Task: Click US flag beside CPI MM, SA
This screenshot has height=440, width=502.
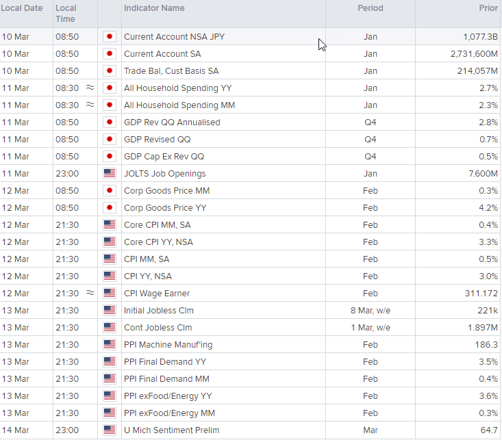Action: pos(110,259)
